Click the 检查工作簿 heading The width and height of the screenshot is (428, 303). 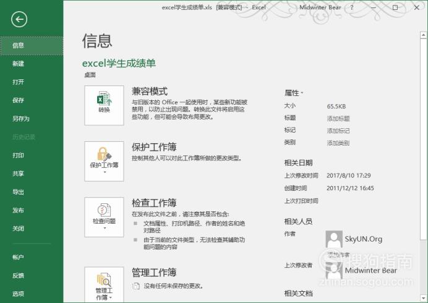pos(154,203)
